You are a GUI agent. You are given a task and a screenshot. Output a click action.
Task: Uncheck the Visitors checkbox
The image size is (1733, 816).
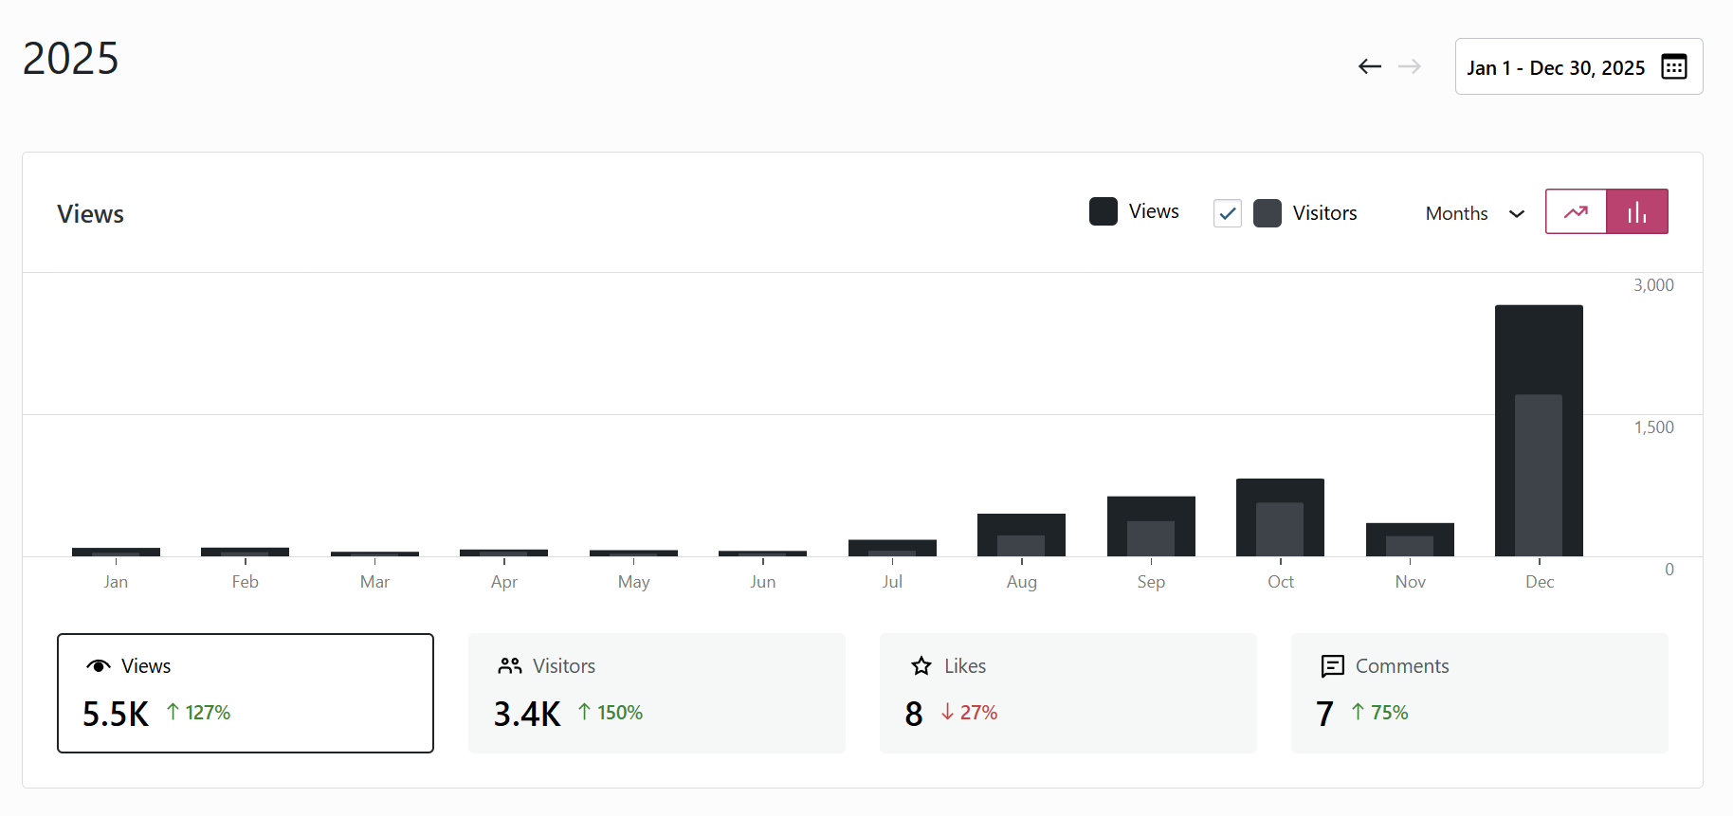1228,213
